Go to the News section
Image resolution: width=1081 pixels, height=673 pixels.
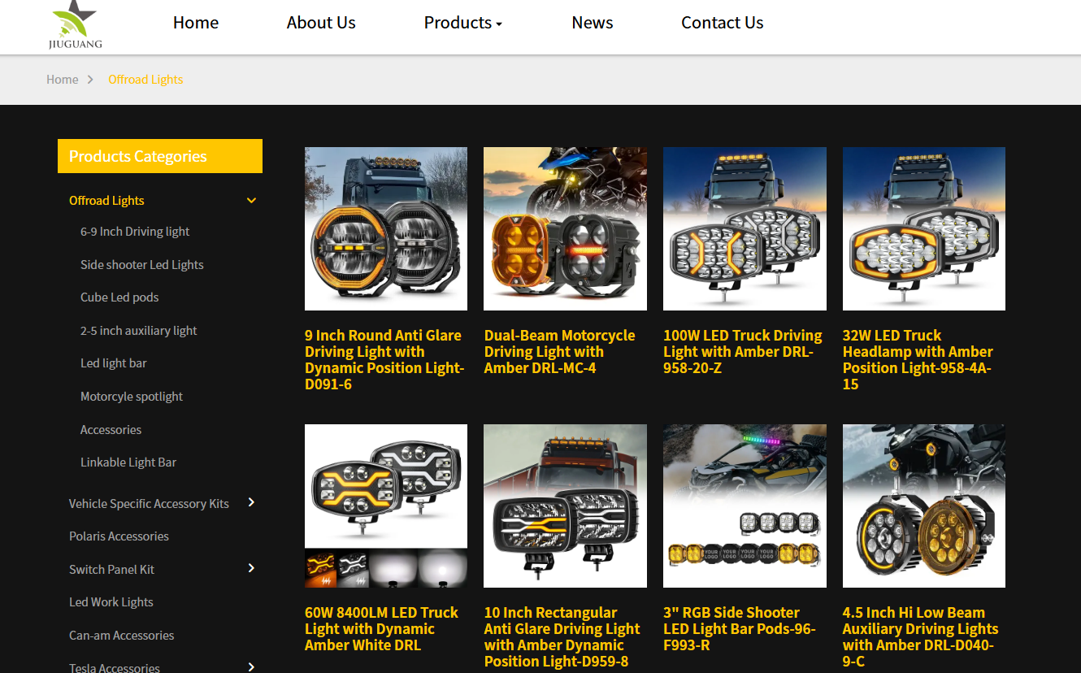click(x=592, y=23)
